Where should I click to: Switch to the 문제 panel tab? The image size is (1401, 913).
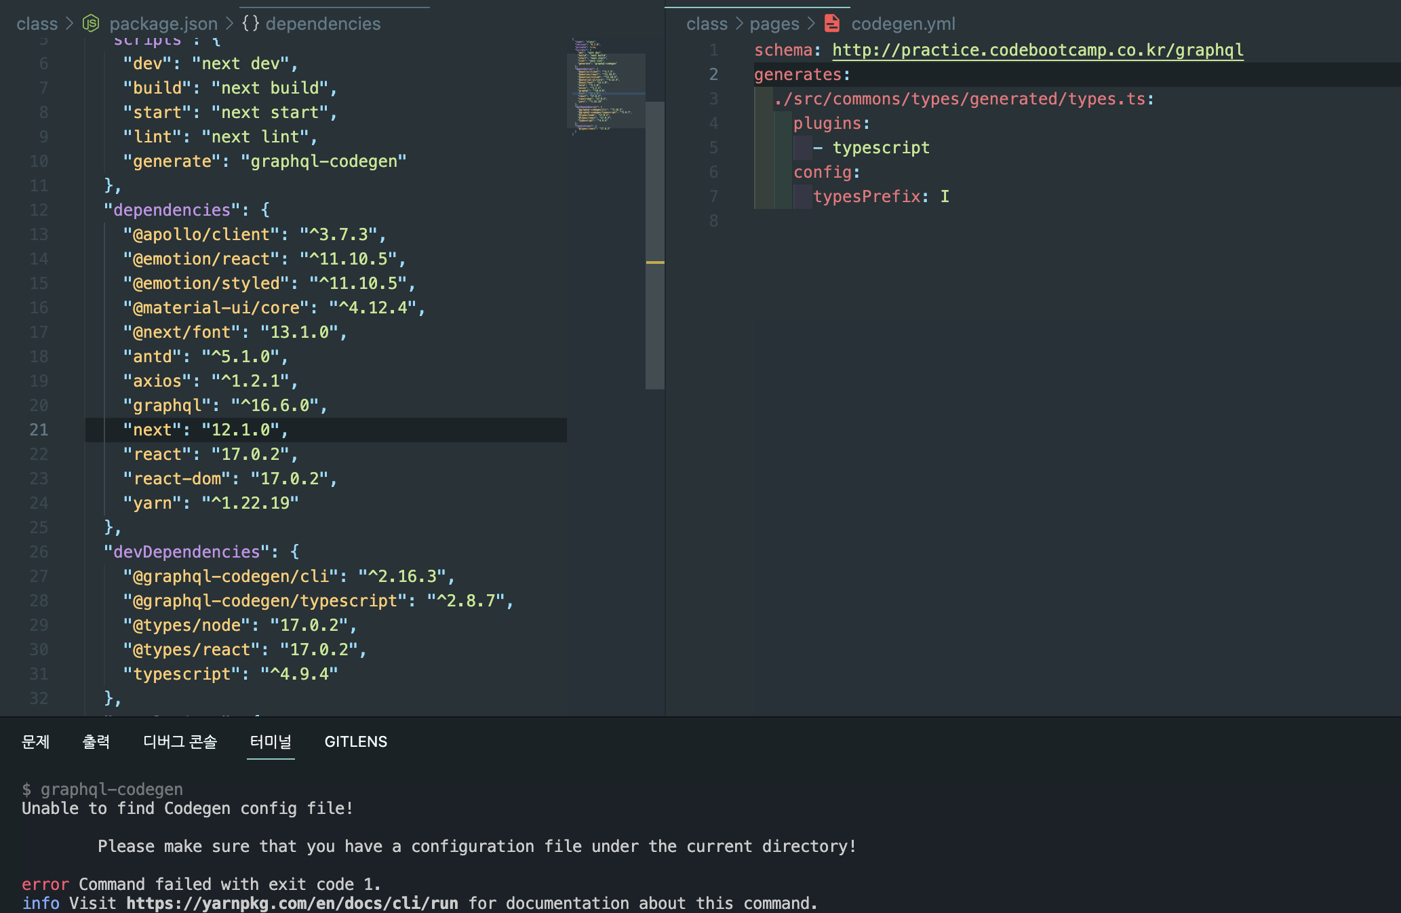[x=36, y=741]
